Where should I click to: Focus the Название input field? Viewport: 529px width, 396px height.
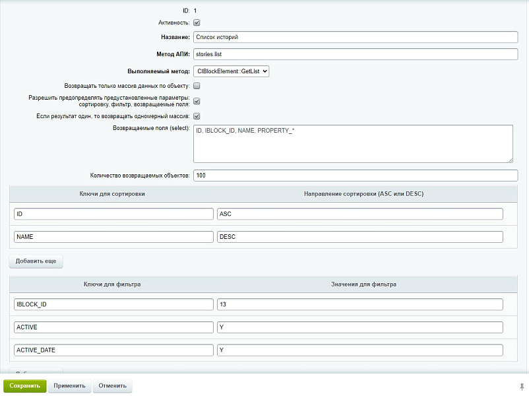tap(356, 38)
